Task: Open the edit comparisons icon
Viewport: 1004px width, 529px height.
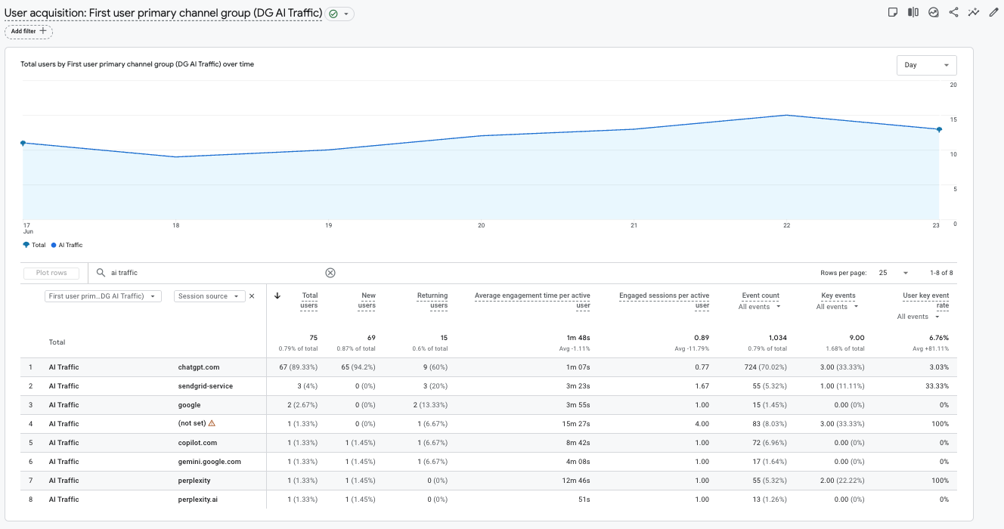Action: (913, 12)
